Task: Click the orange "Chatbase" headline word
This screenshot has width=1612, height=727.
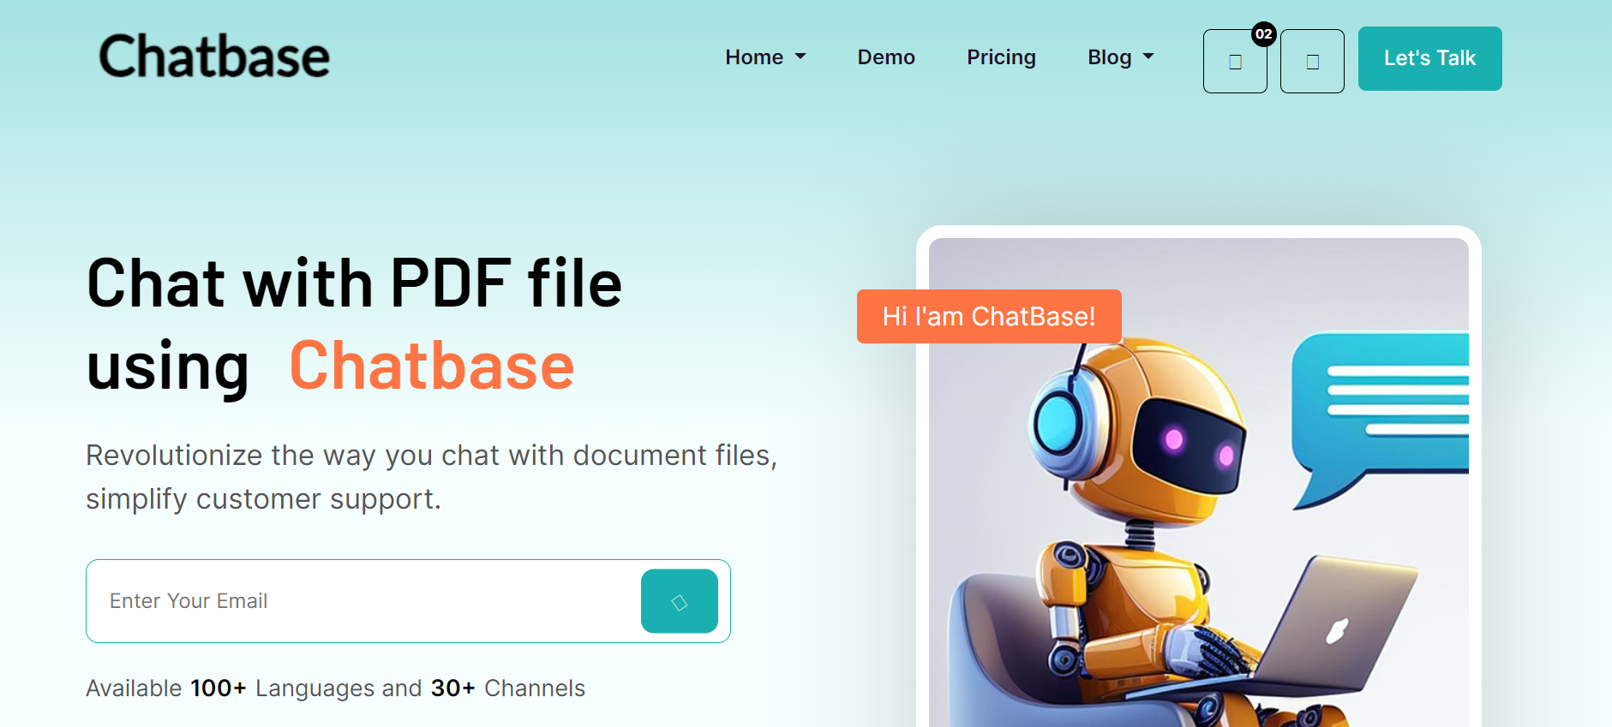Action: point(432,366)
